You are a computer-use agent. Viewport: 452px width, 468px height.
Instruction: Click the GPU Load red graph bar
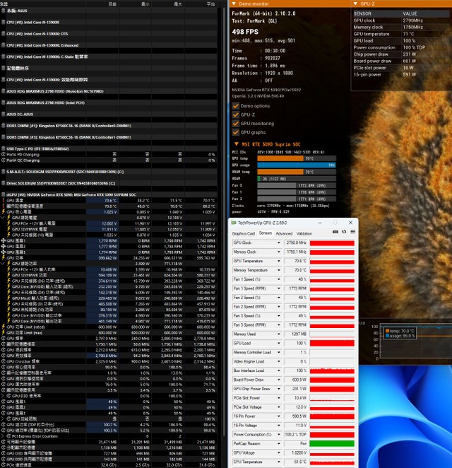click(332, 344)
